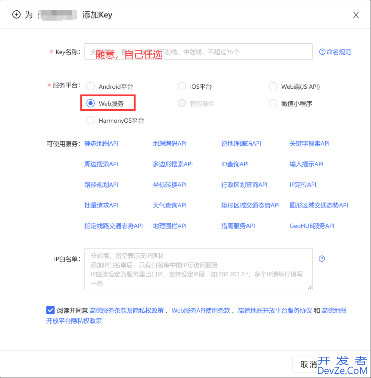Viewport: 371px width, 378px height.
Task: Open the IP定位API link
Action: click(303, 185)
